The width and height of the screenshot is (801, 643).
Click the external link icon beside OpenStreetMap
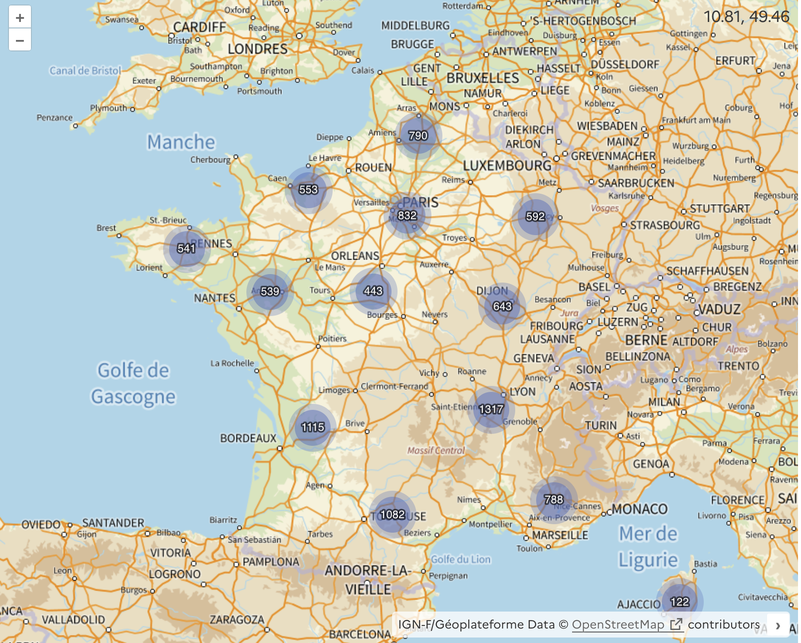click(x=676, y=624)
